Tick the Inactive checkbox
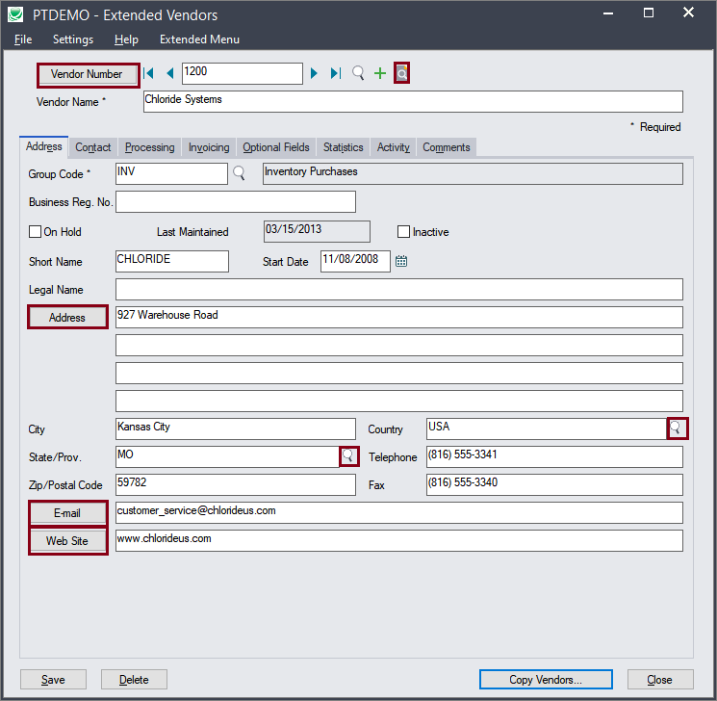This screenshot has width=717, height=701. coord(404,232)
